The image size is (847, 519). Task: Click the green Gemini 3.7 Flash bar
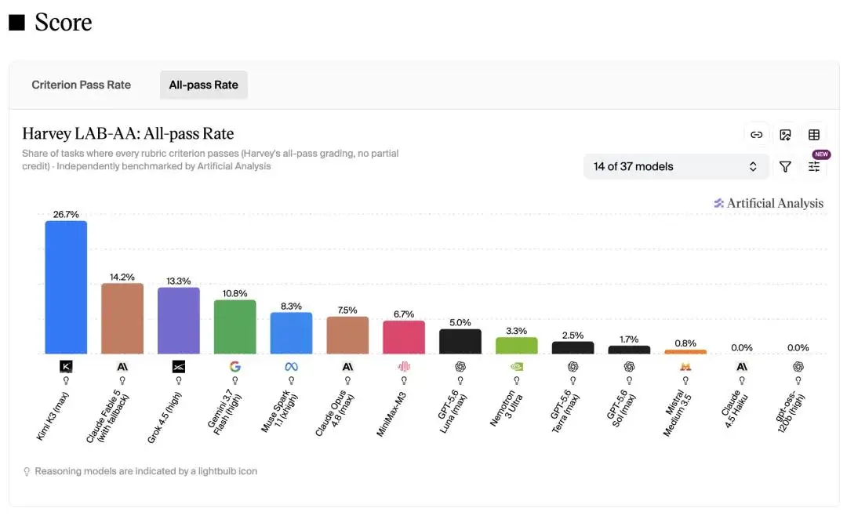pos(235,327)
